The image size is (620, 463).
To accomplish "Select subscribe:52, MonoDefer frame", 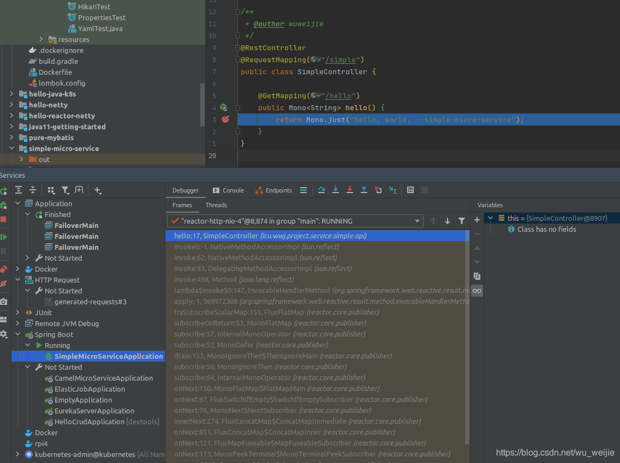I will coord(315,345).
